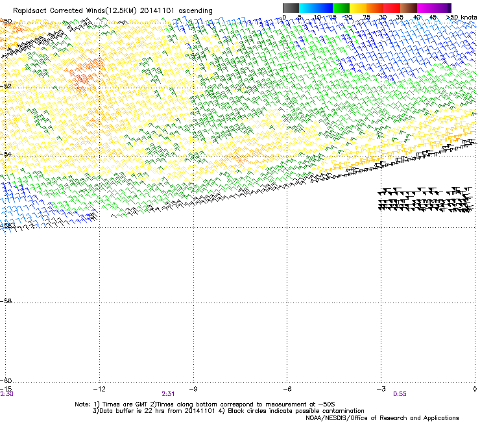Click the gray 0-5 knots color swatch
Screen dimensions: 480x422
point(291,8)
